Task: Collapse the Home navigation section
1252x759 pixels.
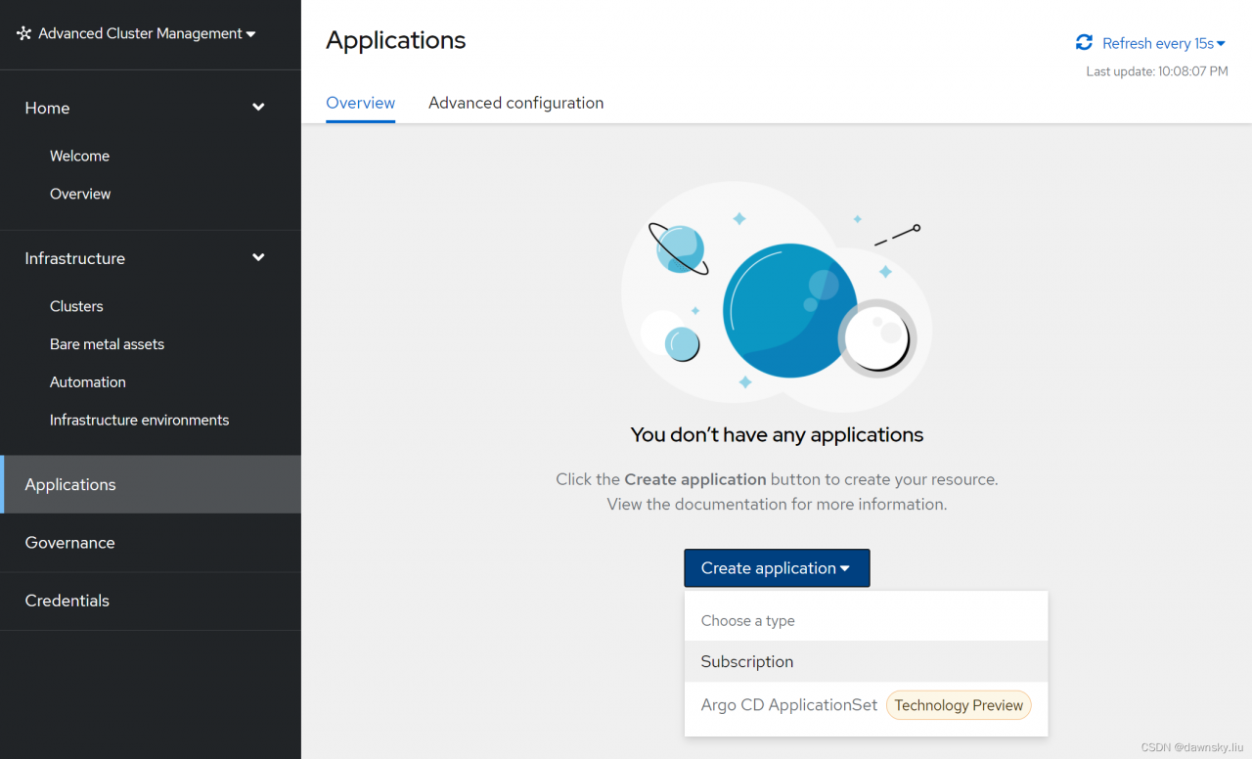Action: 258,108
